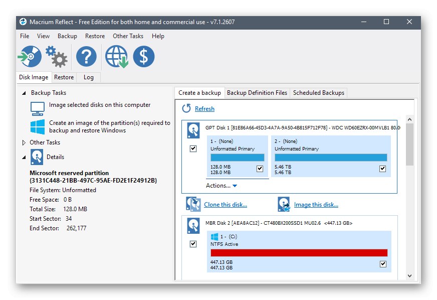Open the Backup menu

[67, 36]
